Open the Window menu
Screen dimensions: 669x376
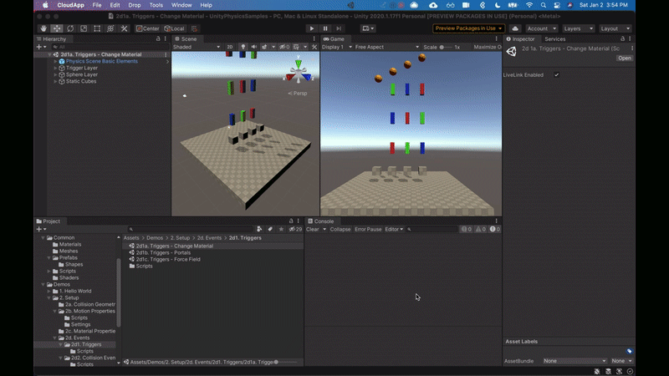tap(181, 5)
